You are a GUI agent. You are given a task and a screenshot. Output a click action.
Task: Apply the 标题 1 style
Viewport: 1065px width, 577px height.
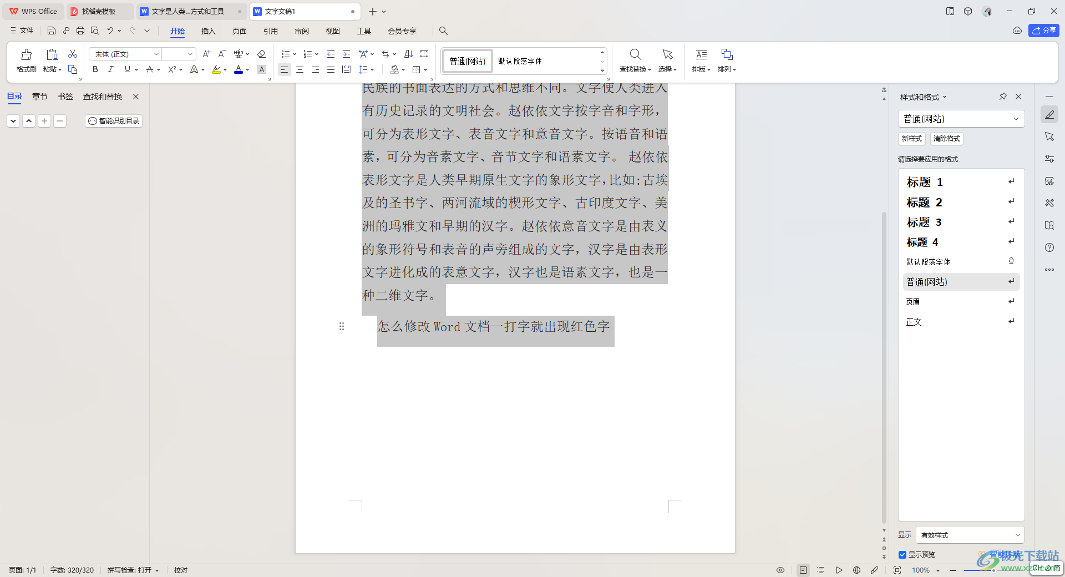coord(961,182)
